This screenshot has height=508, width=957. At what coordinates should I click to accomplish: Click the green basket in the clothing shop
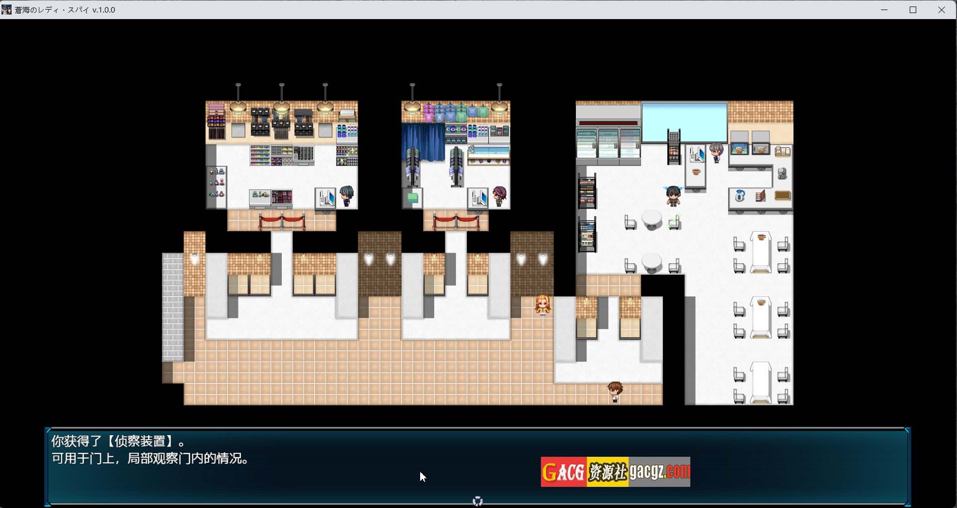click(413, 197)
